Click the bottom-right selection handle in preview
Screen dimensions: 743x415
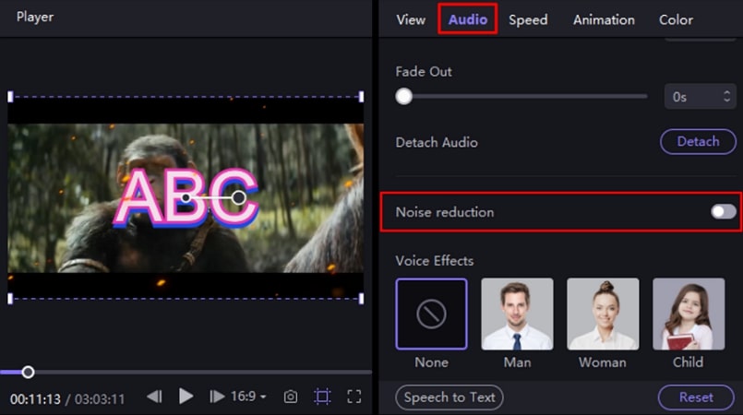pyautogui.click(x=361, y=299)
